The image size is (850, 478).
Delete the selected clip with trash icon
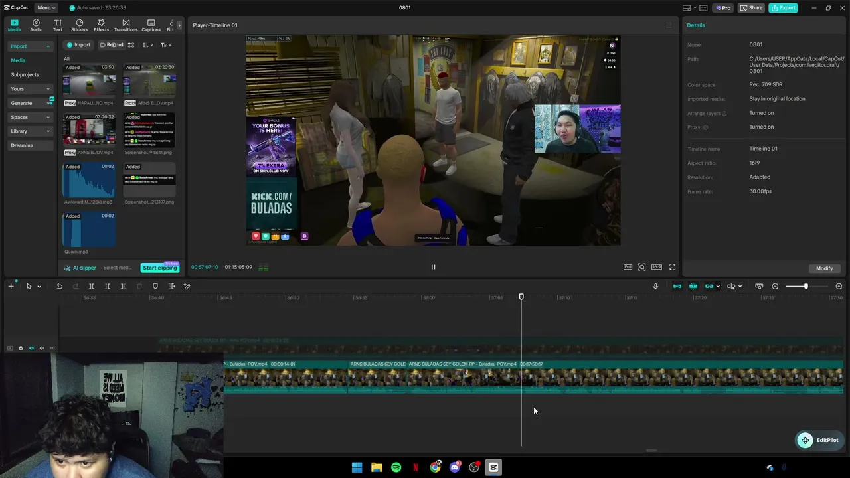pos(139,286)
